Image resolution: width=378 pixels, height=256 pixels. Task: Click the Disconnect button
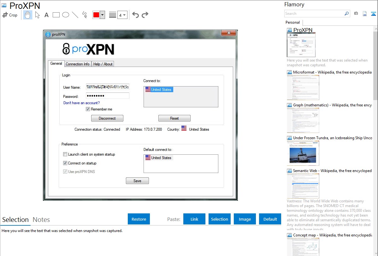[107, 118]
